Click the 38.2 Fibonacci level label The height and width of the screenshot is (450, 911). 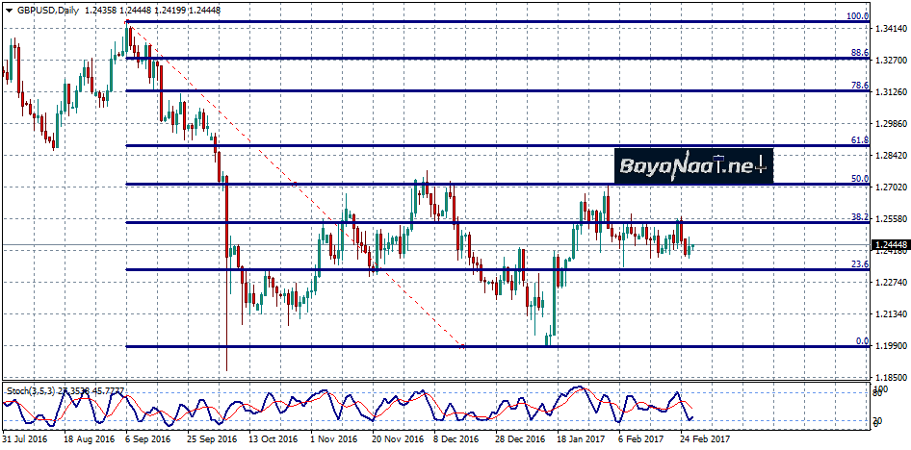pyautogui.click(x=858, y=217)
